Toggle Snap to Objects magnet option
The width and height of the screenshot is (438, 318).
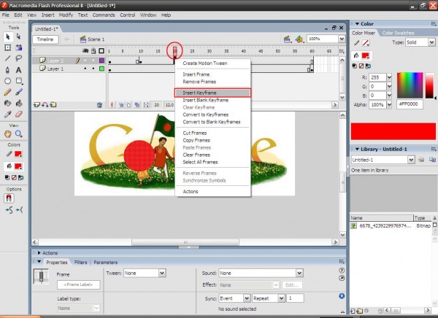click(x=9, y=198)
